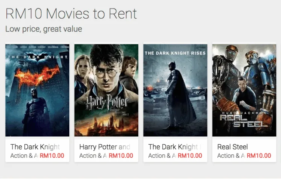Click RM10.00 price on Dark Knight Rises card
Screen dimensions: 281x179
click(190, 155)
